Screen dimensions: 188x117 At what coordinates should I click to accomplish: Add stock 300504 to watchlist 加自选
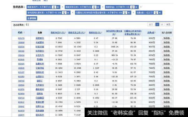(x=167, y=85)
